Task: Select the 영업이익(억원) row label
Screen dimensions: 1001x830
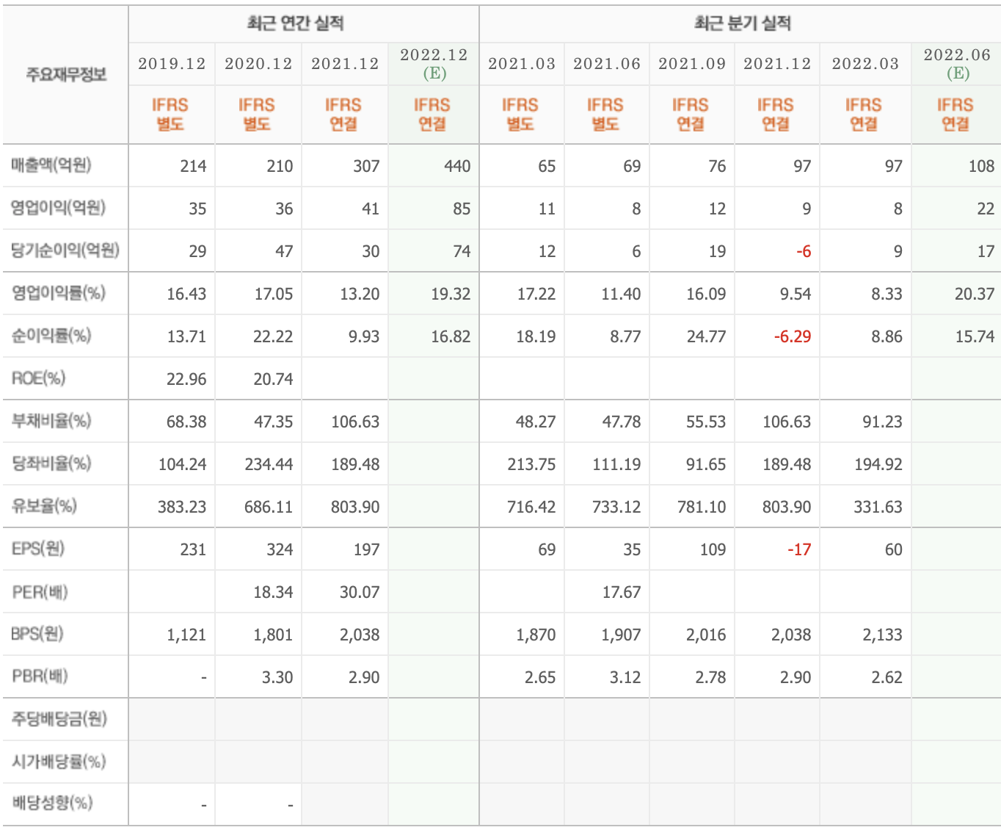Action: coord(58,208)
